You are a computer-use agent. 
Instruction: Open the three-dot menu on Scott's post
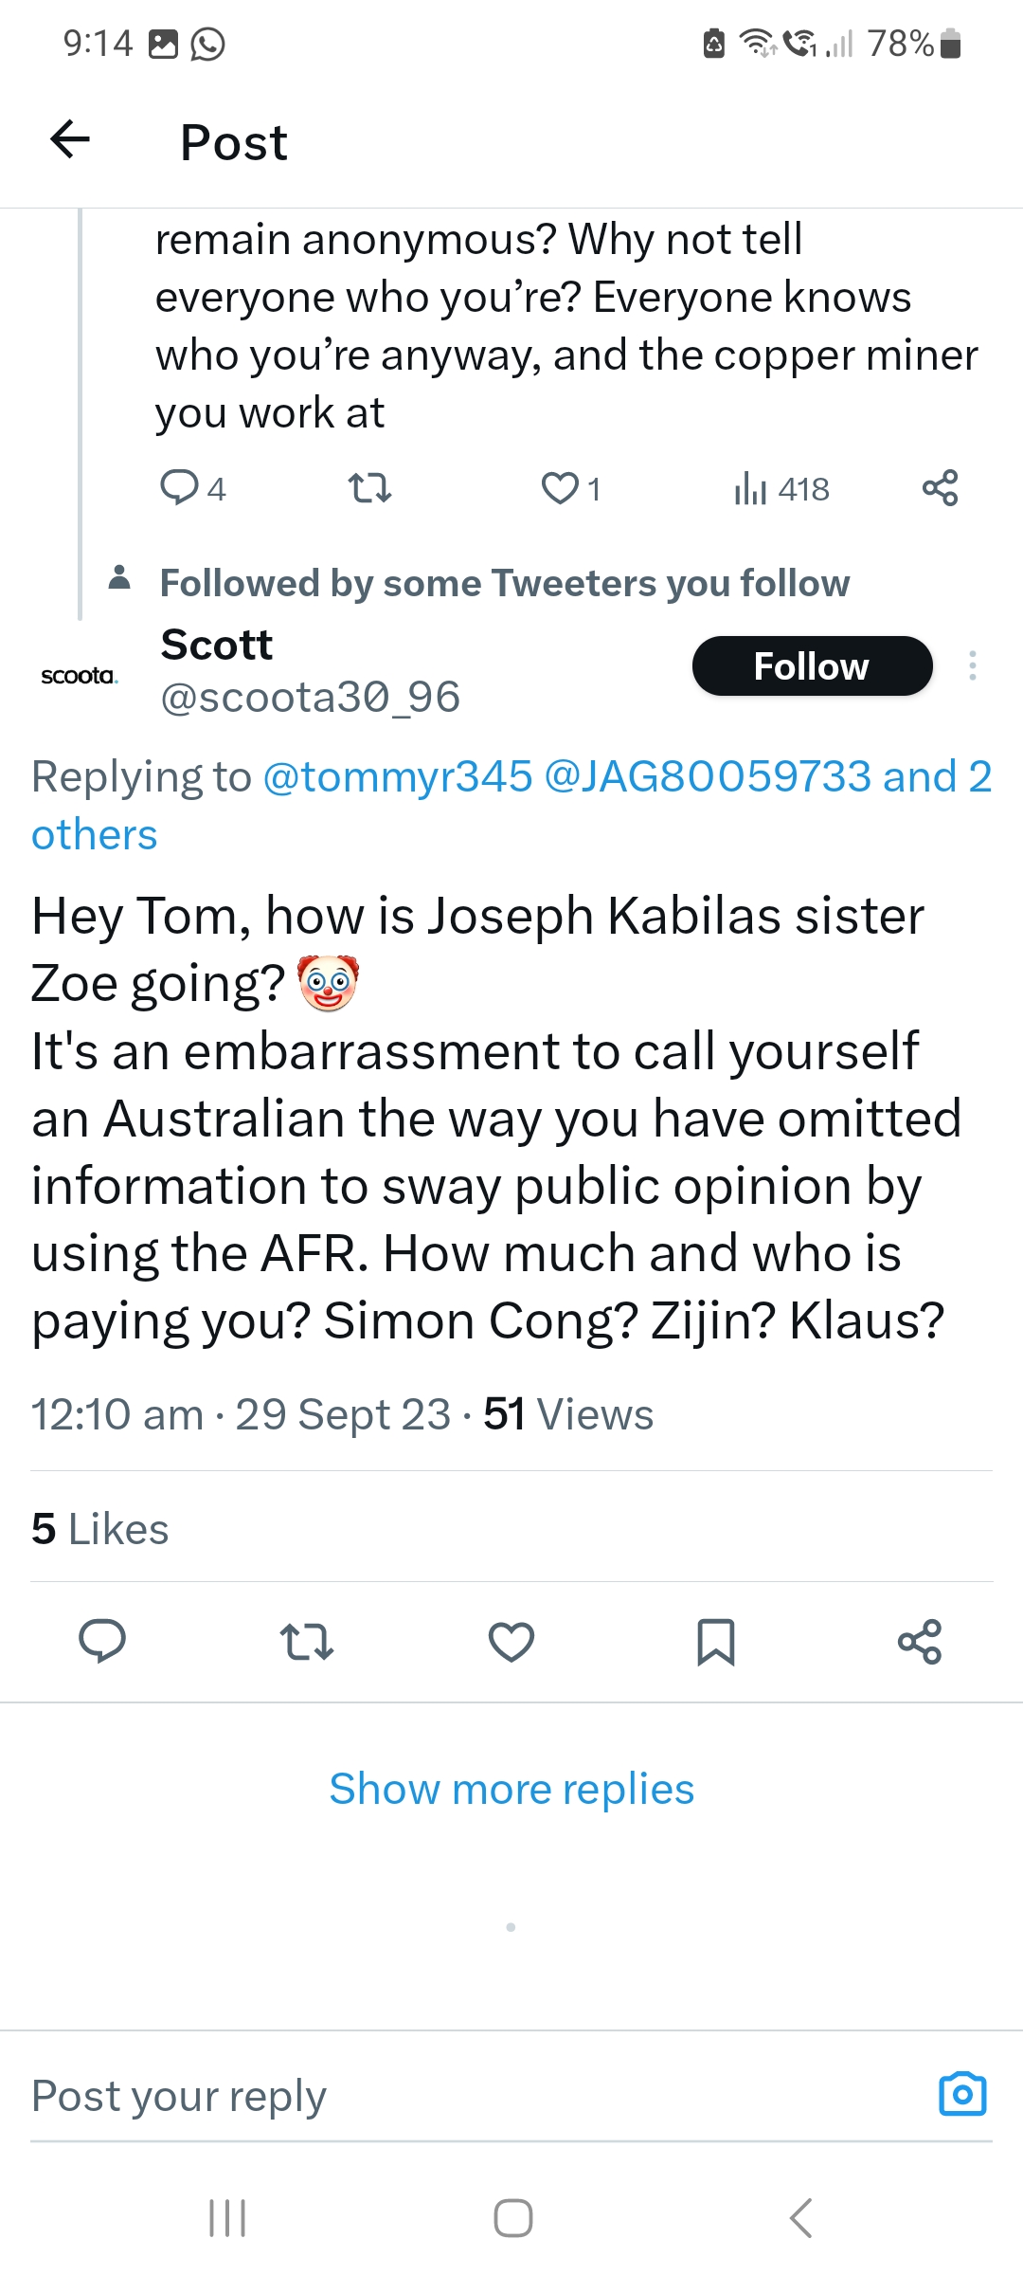pos(972,666)
